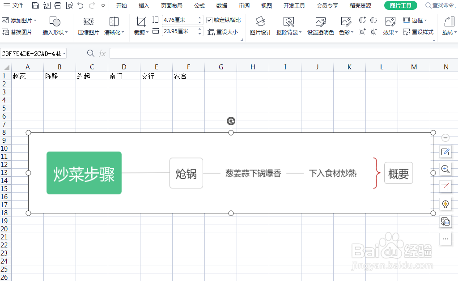Click the up stepper beside 4.76厘米

click(199, 18)
